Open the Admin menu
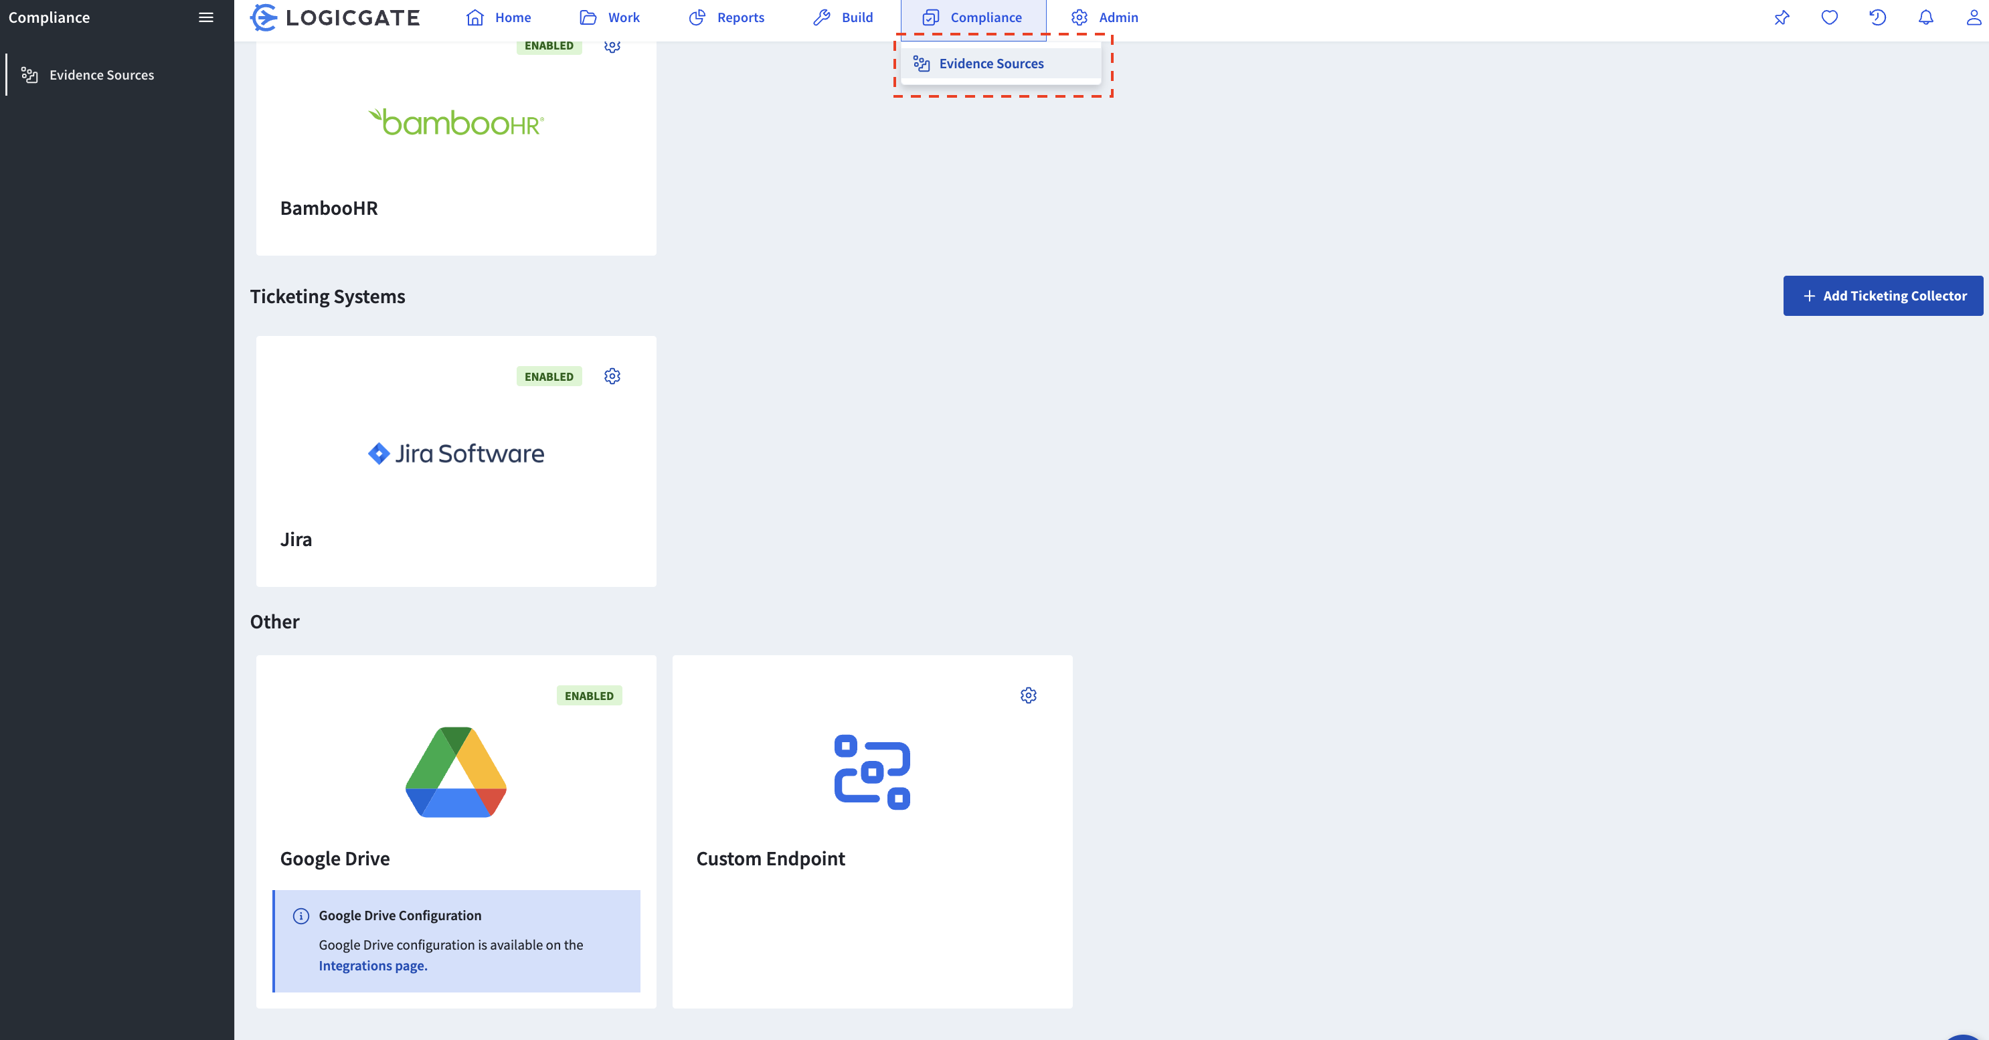 (x=1104, y=17)
